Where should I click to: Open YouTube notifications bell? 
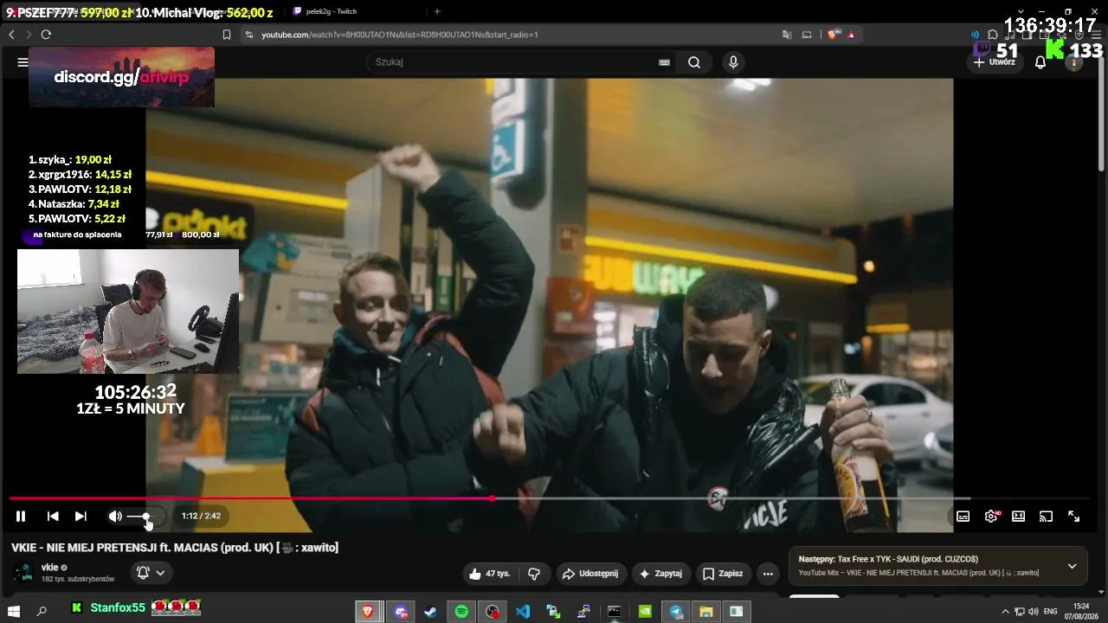click(x=1040, y=62)
